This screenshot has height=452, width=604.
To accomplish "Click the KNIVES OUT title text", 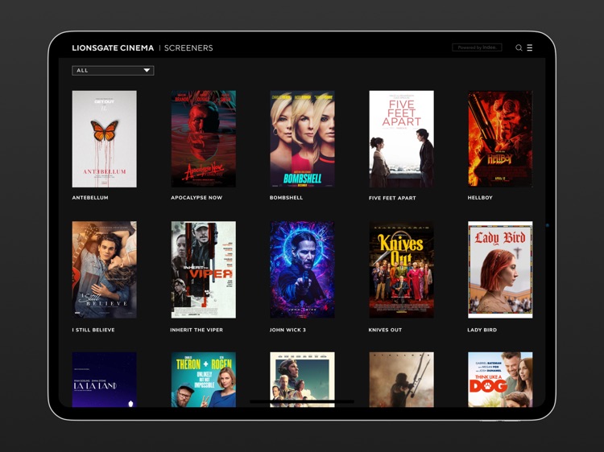I will click(x=385, y=330).
